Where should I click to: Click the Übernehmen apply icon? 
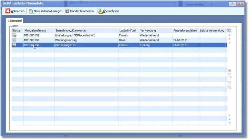pos(100,11)
